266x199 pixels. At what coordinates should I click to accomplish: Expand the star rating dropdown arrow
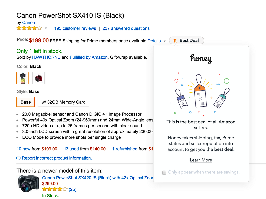point(46,29)
